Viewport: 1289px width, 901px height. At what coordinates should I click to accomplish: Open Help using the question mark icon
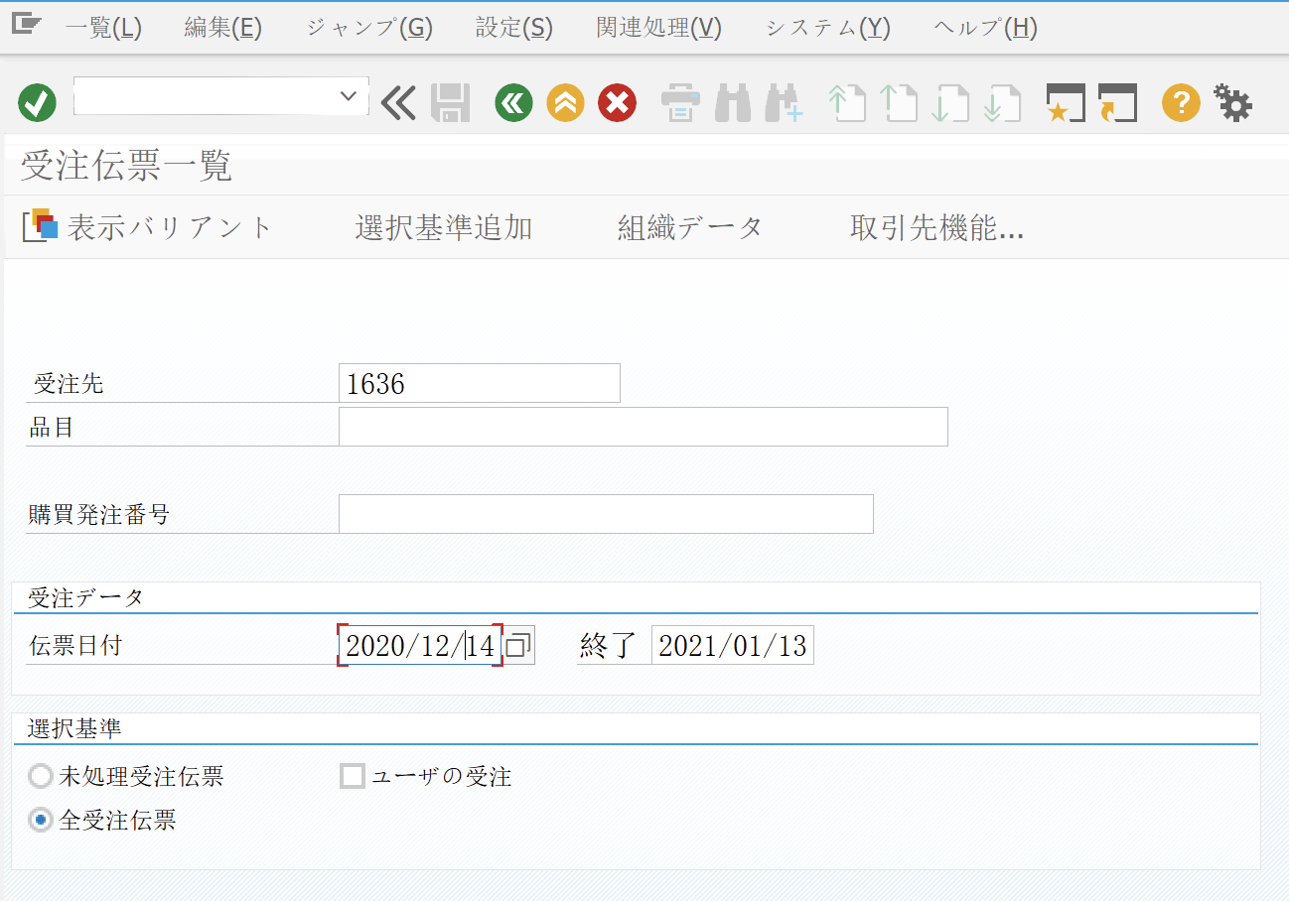click(x=1181, y=102)
